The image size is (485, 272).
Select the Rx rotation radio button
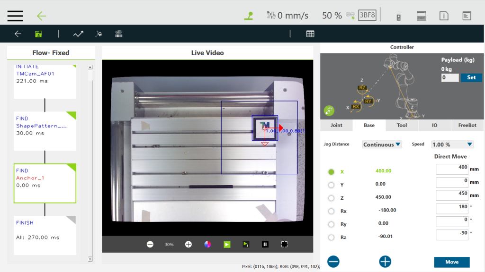[x=331, y=211]
